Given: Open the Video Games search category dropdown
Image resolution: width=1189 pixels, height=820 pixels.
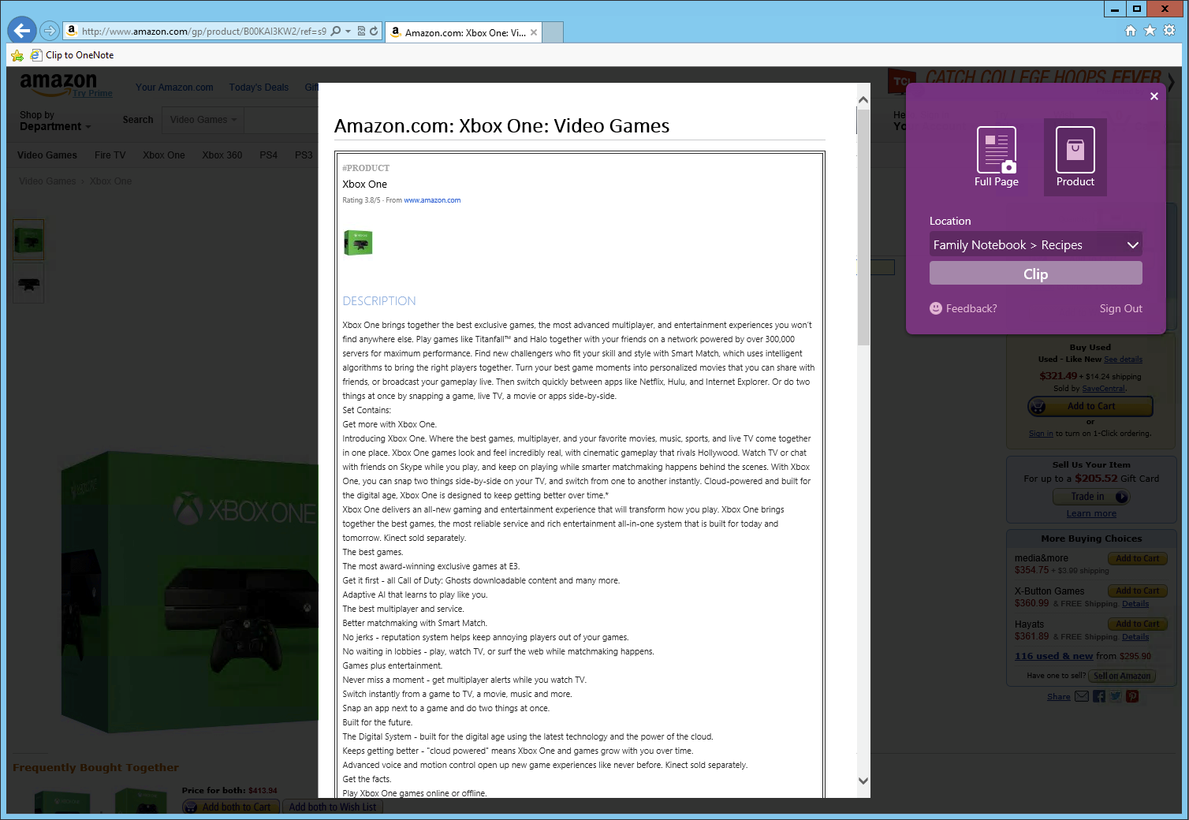Looking at the screenshot, I should (202, 119).
